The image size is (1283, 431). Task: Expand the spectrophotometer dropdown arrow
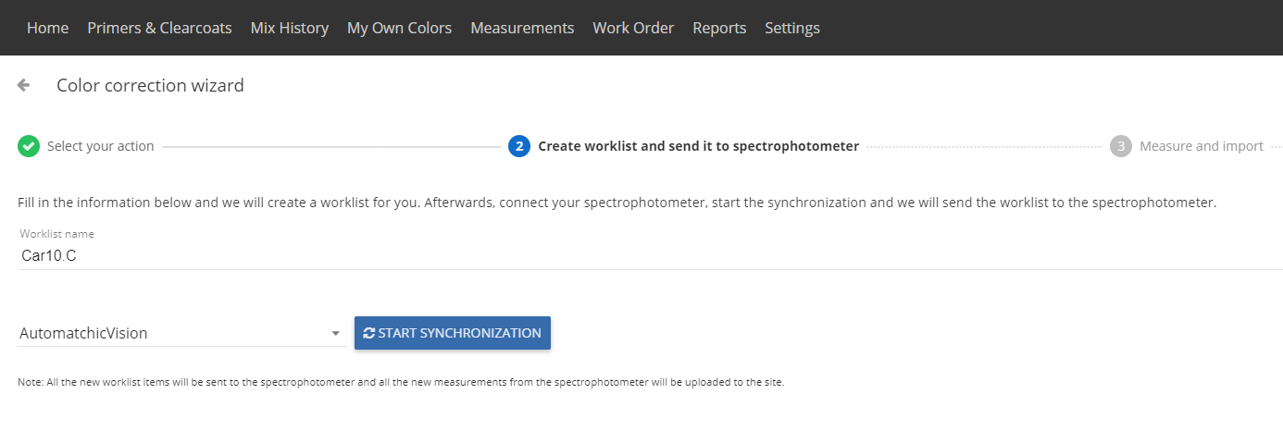pyautogui.click(x=336, y=334)
